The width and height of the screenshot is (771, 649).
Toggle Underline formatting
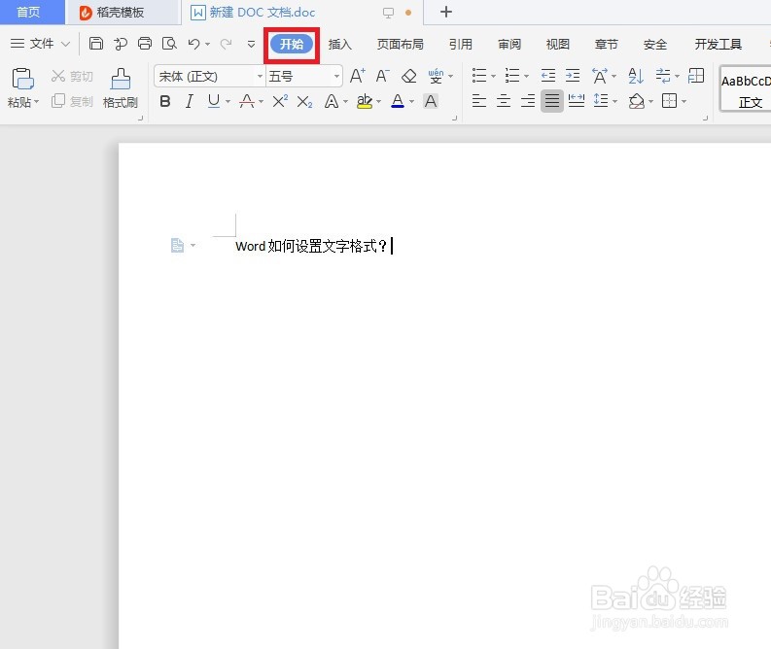213,102
